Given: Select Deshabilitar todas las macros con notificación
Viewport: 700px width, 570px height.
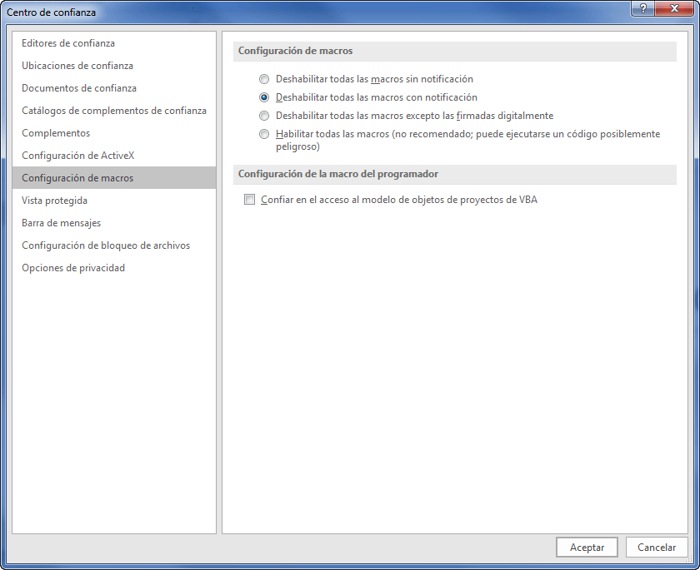Looking at the screenshot, I should coord(264,98).
